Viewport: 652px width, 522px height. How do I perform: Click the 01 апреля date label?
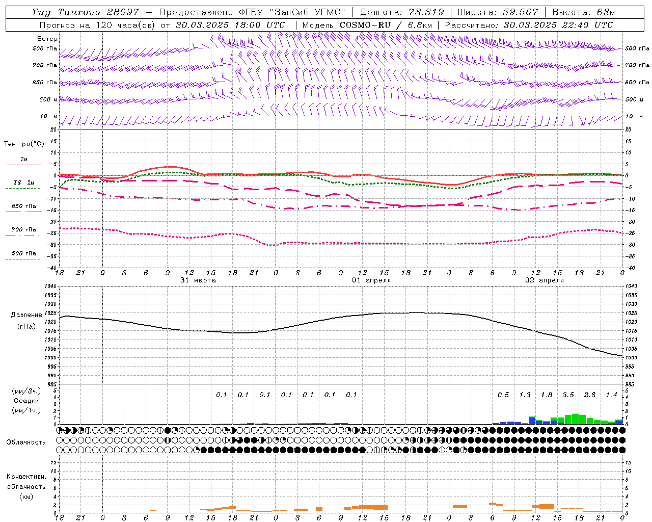(x=372, y=280)
